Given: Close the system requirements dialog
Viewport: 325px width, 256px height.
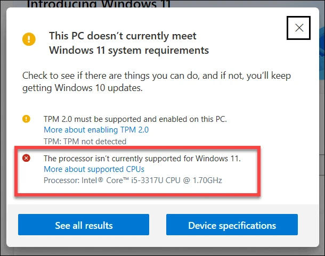Looking at the screenshot, I should coord(298,28).
